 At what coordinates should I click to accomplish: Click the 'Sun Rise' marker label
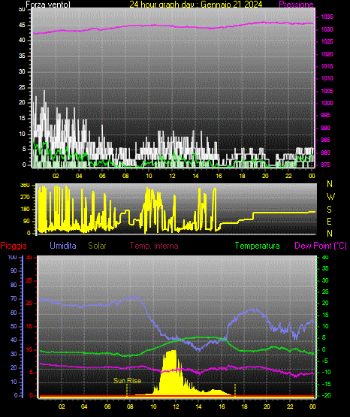(x=127, y=381)
